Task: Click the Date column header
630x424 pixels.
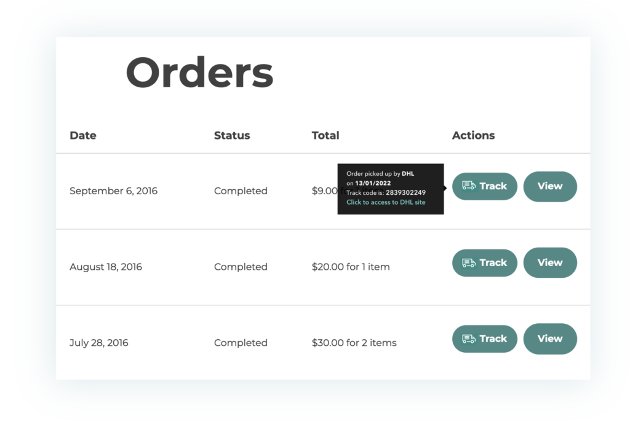Action: (83, 136)
